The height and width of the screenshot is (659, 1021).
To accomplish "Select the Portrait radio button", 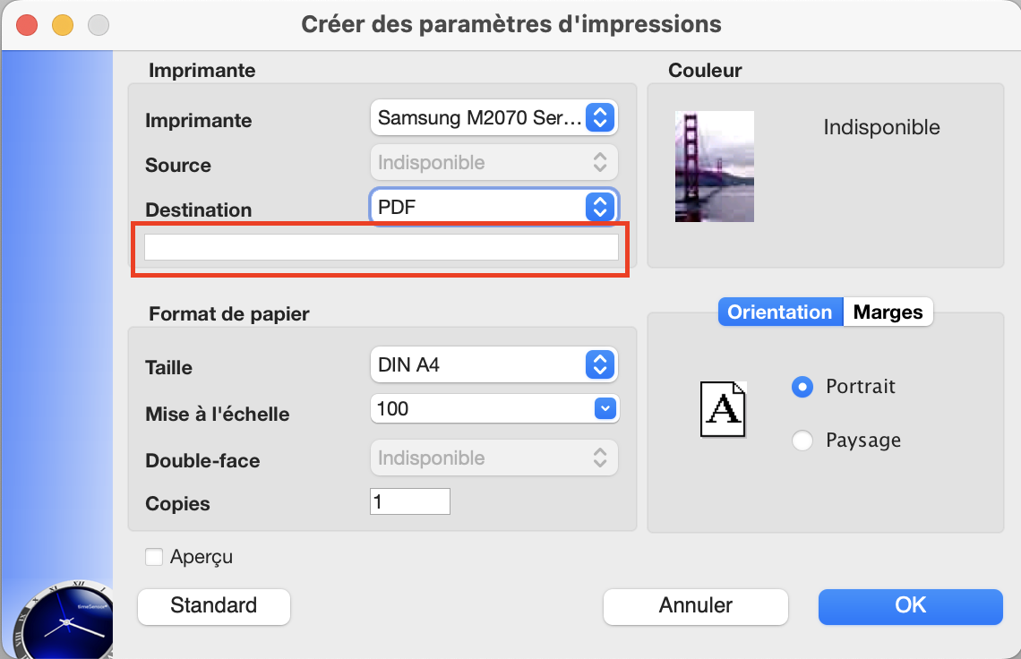I will coord(802,387).
